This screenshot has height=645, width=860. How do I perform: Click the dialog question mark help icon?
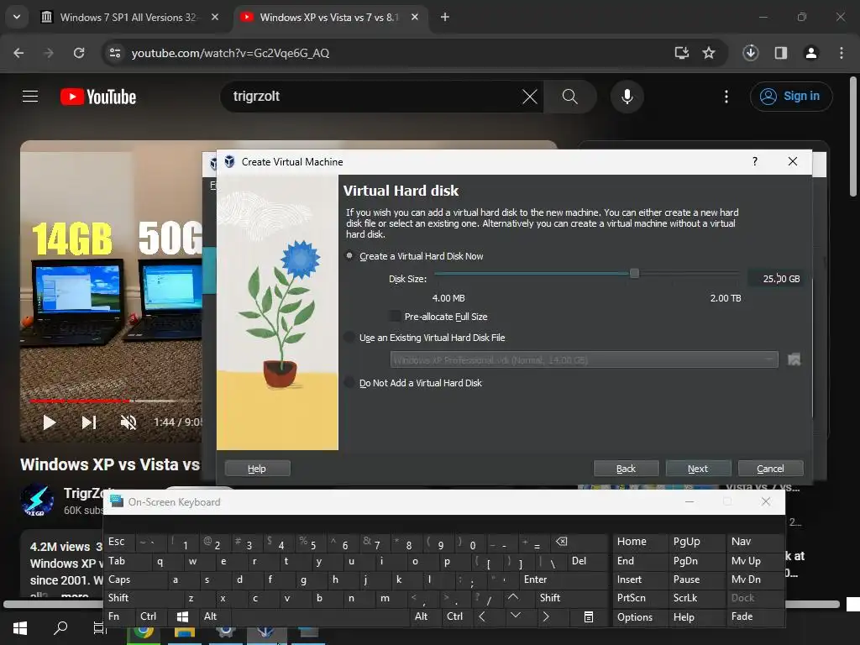(x=755, y=161)
